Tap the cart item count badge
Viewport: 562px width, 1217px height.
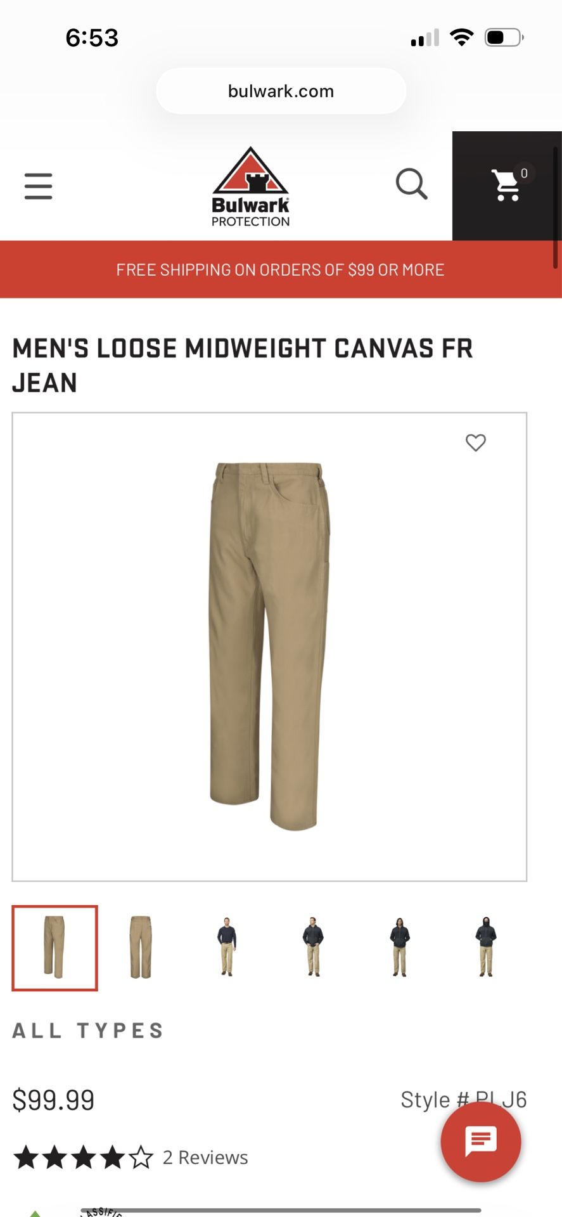(524, 173)
